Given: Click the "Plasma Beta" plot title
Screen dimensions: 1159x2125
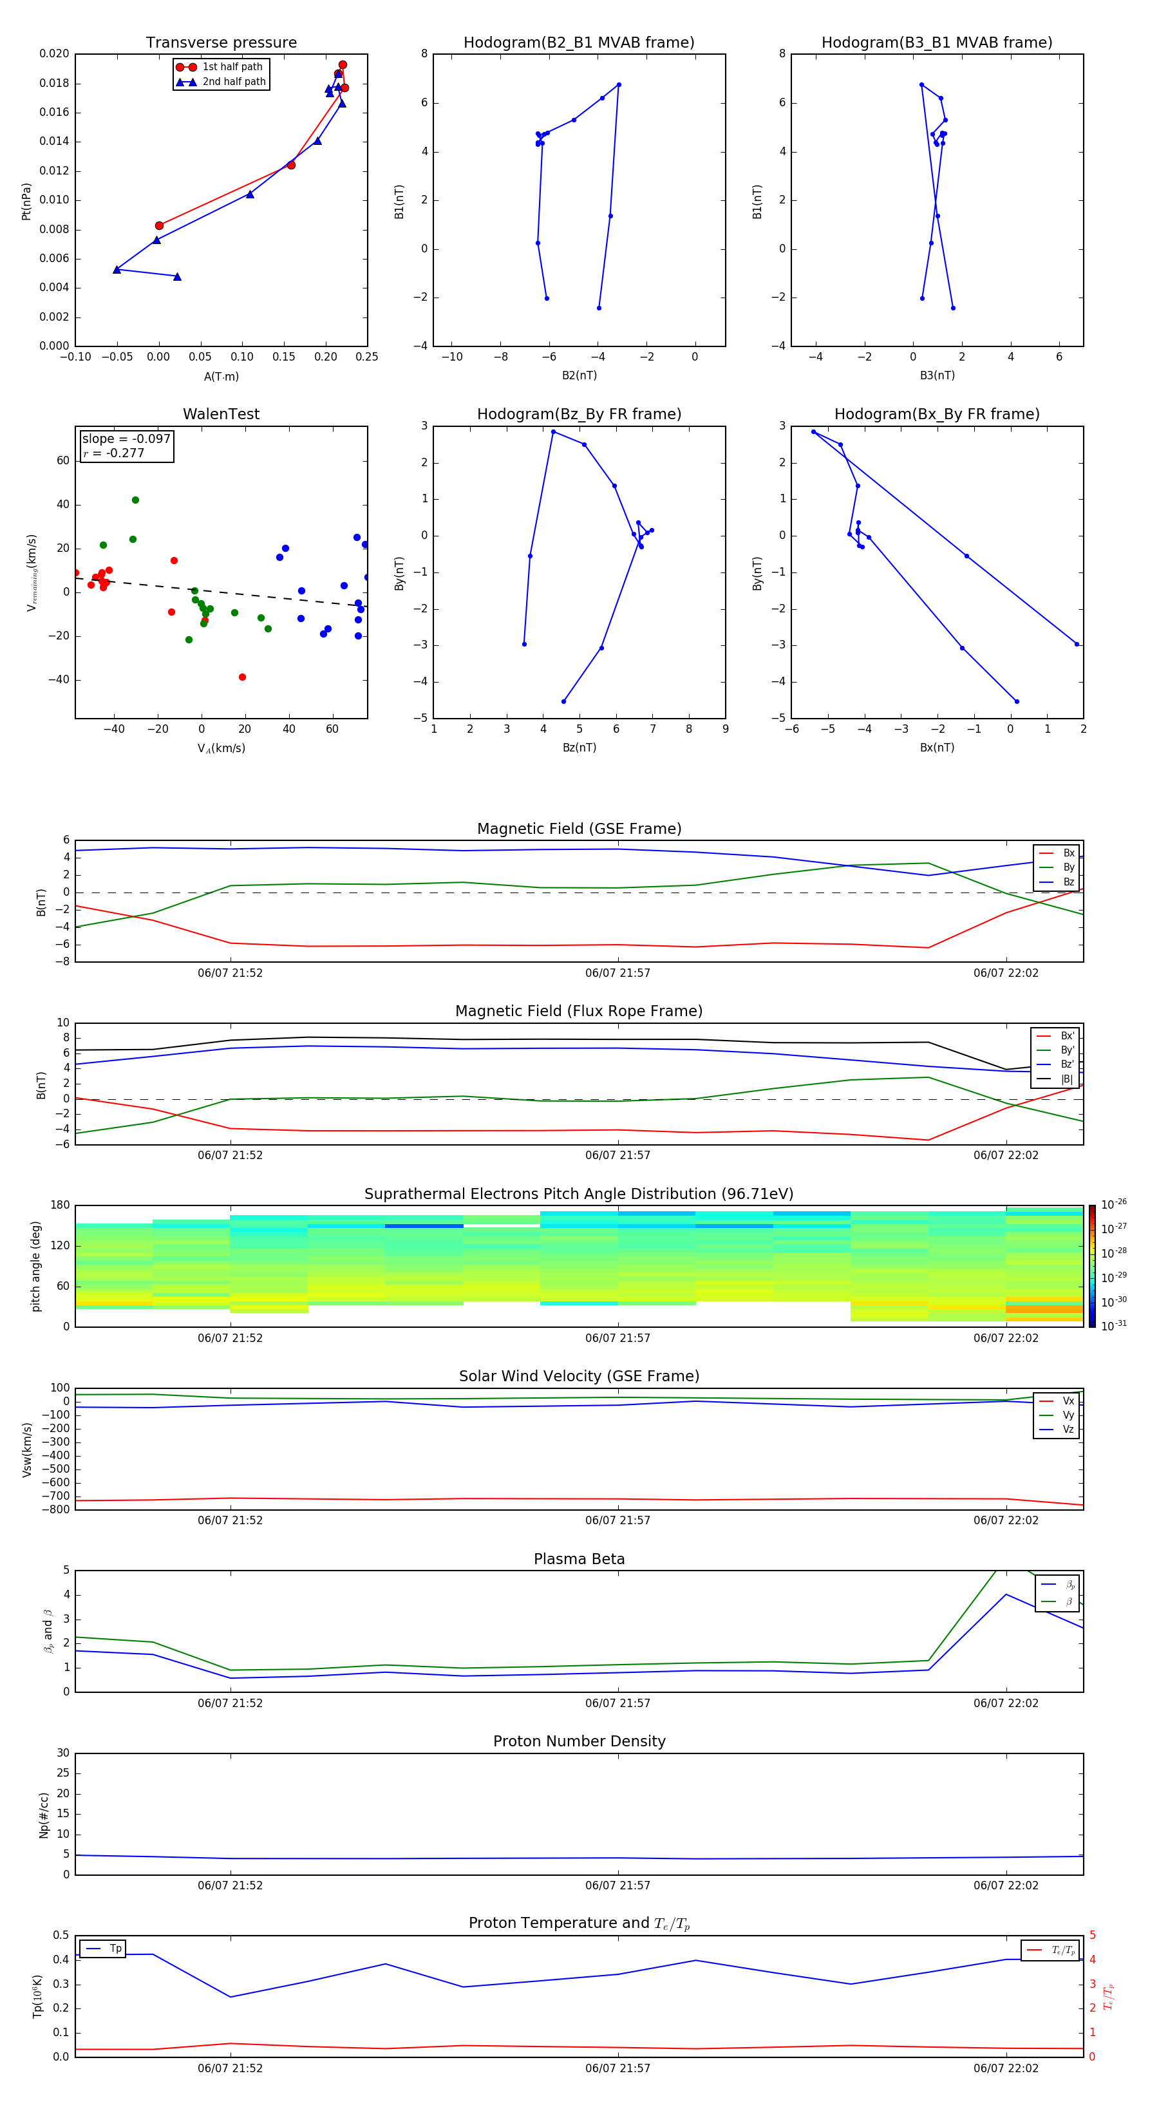Looking at the screenshot, I should tap(578, 1559).
